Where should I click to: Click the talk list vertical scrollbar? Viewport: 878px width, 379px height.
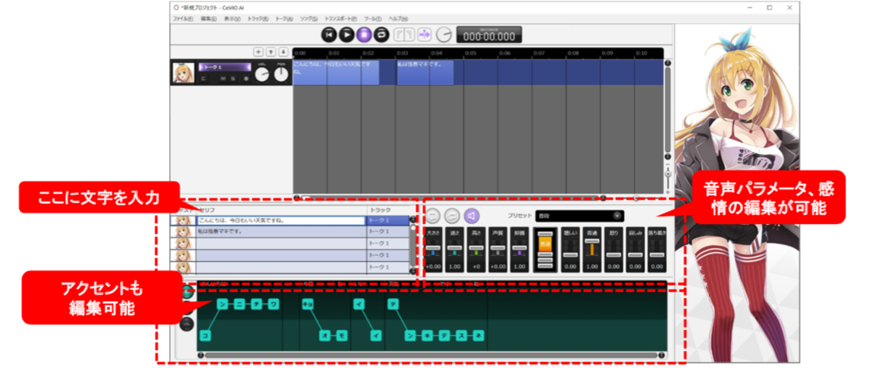(413, 245)
